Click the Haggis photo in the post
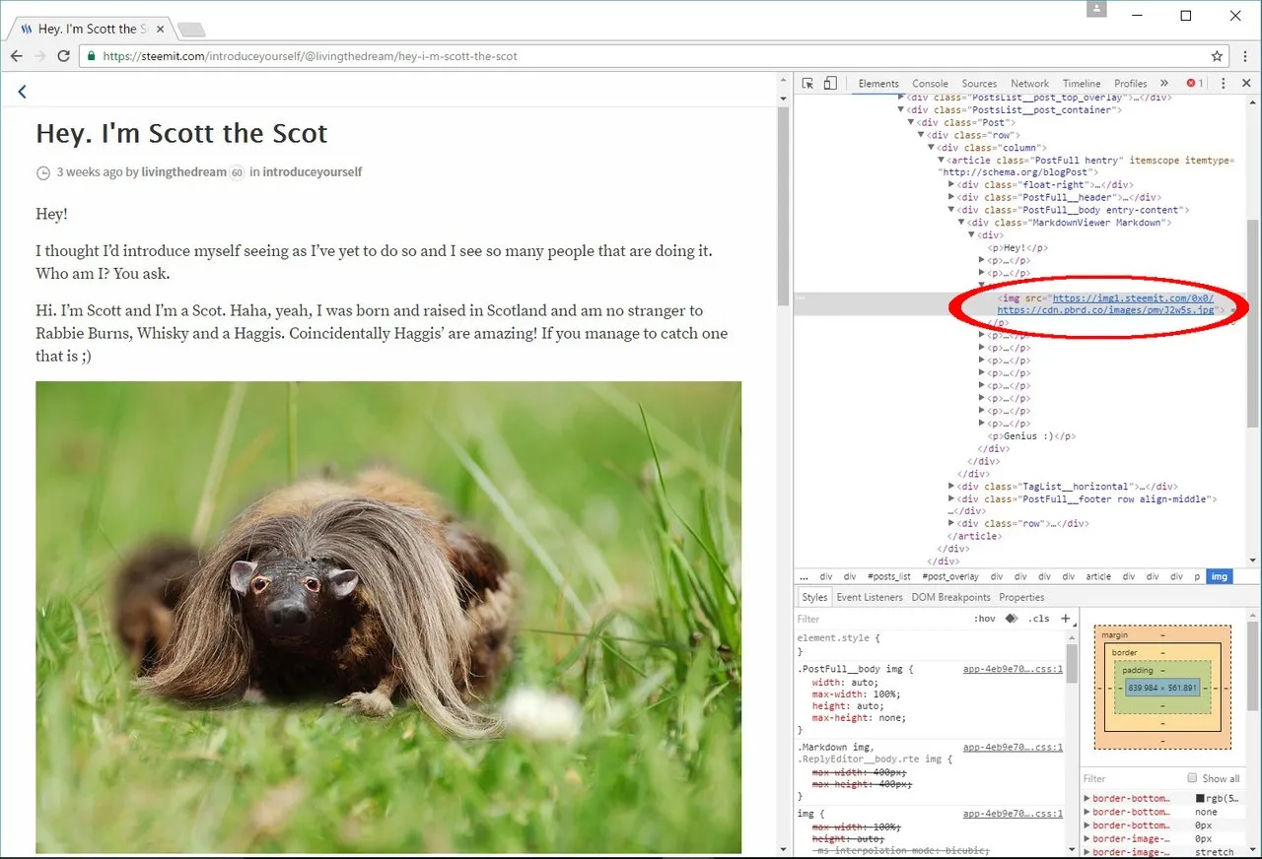Screen dimensions: 1262x859 coord(388,617)
